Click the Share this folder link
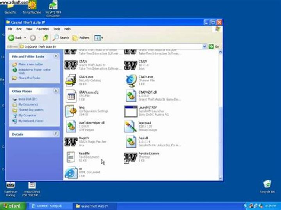 coord(30,78)
